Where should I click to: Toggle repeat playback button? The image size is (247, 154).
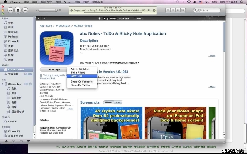click(x=21, y=141)
